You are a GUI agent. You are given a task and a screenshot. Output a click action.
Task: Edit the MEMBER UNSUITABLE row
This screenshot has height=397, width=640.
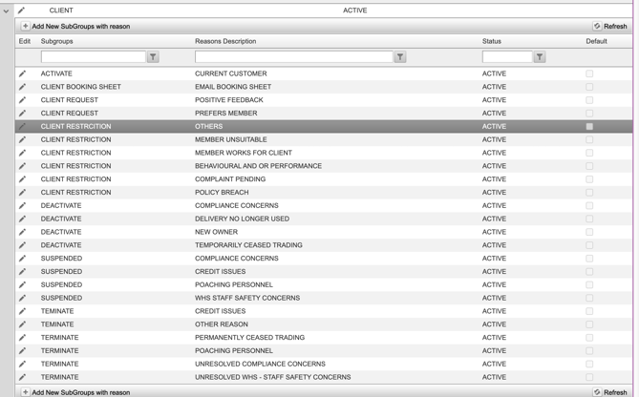tap(23, 139)
